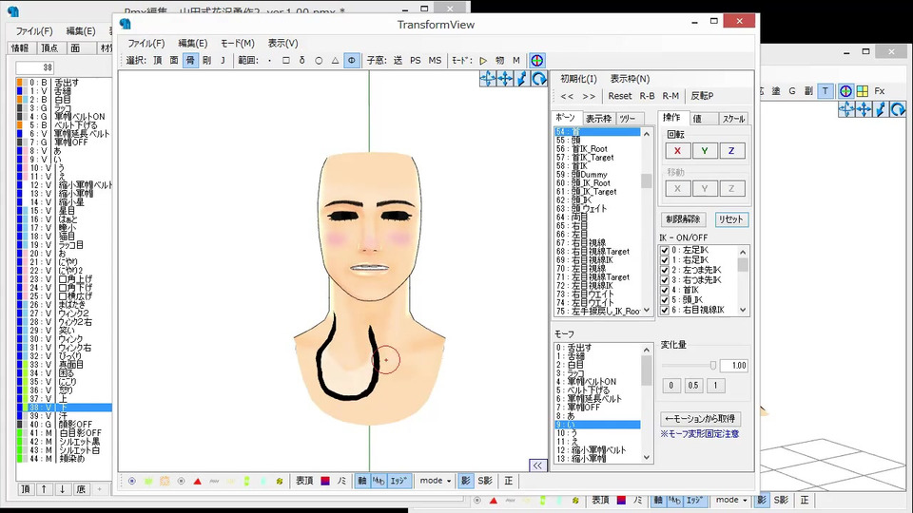Click the multicolor circle icon in the top toolbar
Screen dimensions: 913x513
[x=536, y=60]
